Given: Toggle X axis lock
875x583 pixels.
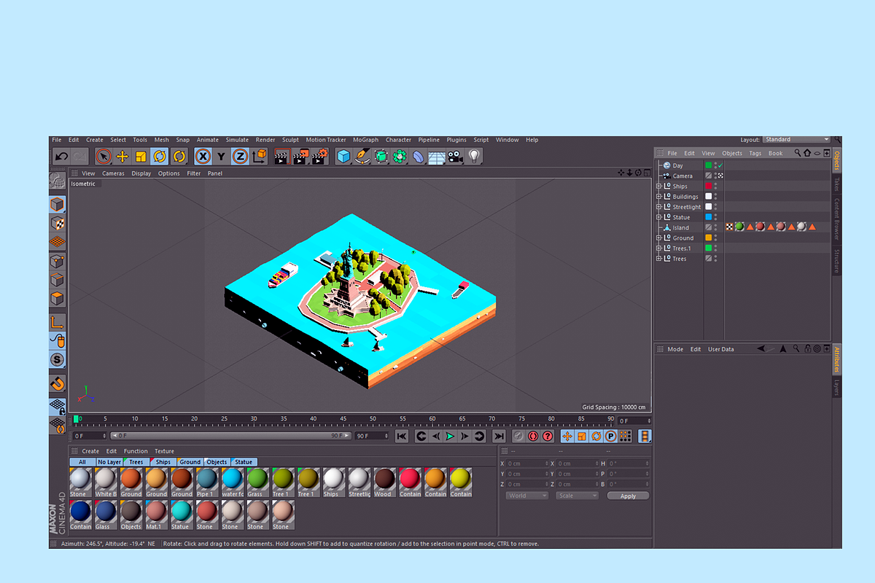Looking at the screenshot, I should click(x=203, y=156).
